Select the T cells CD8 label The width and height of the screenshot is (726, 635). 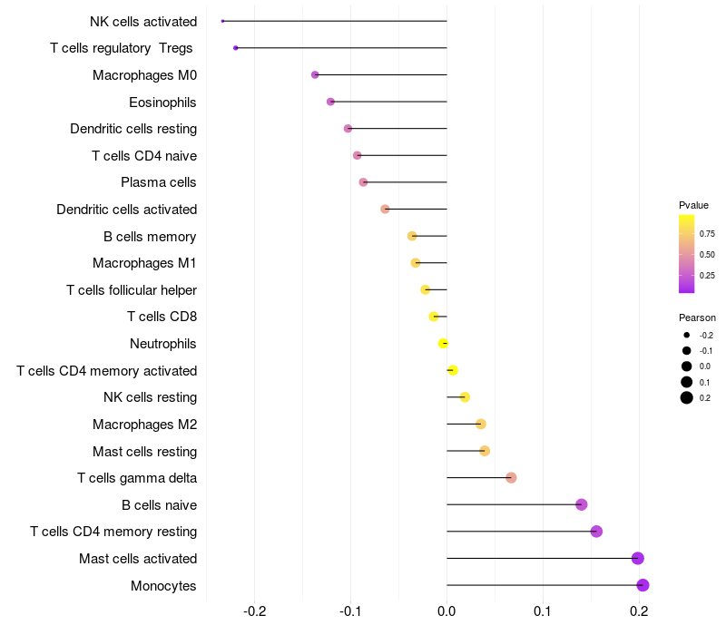(162, 317)
